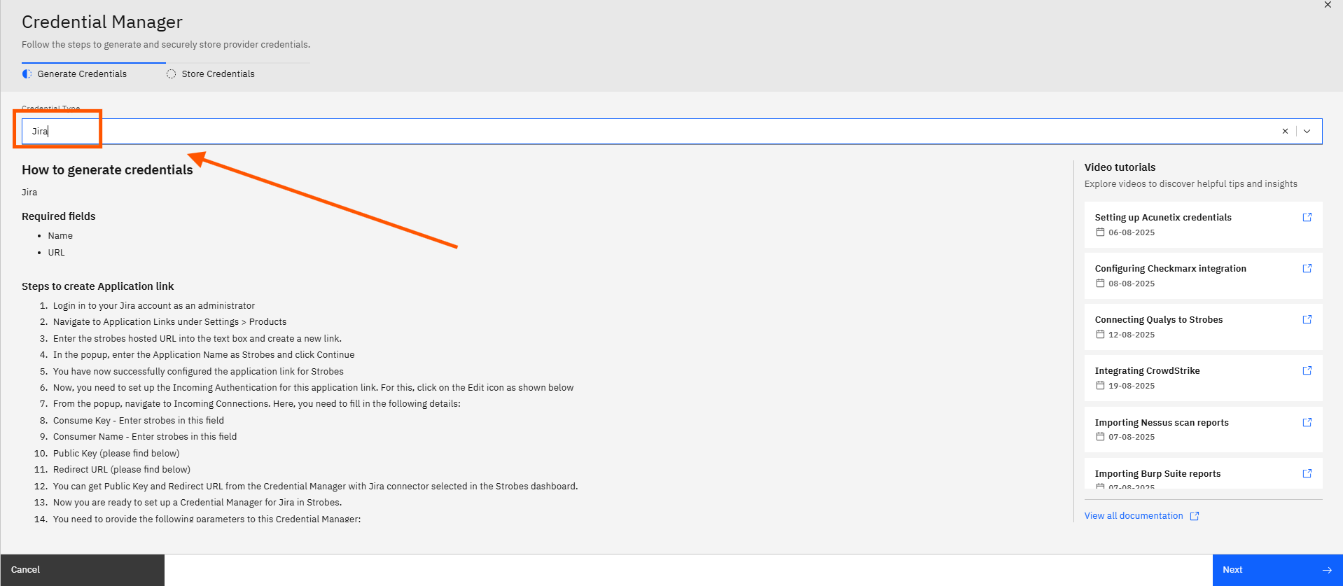
Task: Click the Store Credentials step circle icon
Action: pos(171,74)
